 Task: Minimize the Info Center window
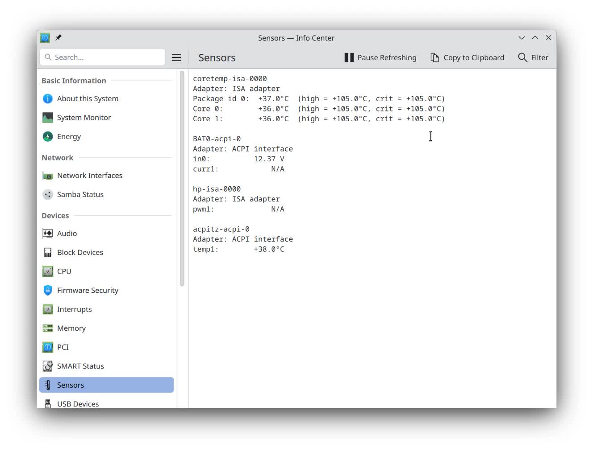click(522, 38)
